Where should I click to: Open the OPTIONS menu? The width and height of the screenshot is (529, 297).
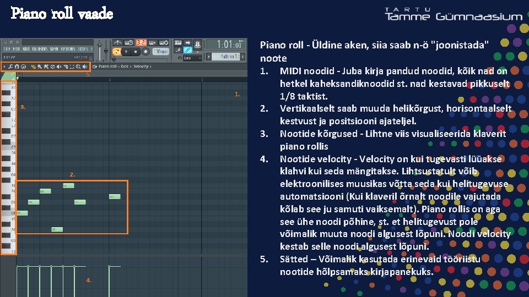pos(68,49)
